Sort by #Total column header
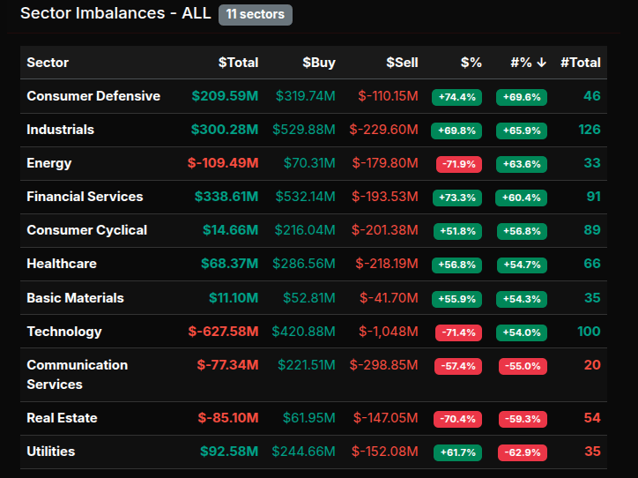The image size is (638, 478). point(580,63)
